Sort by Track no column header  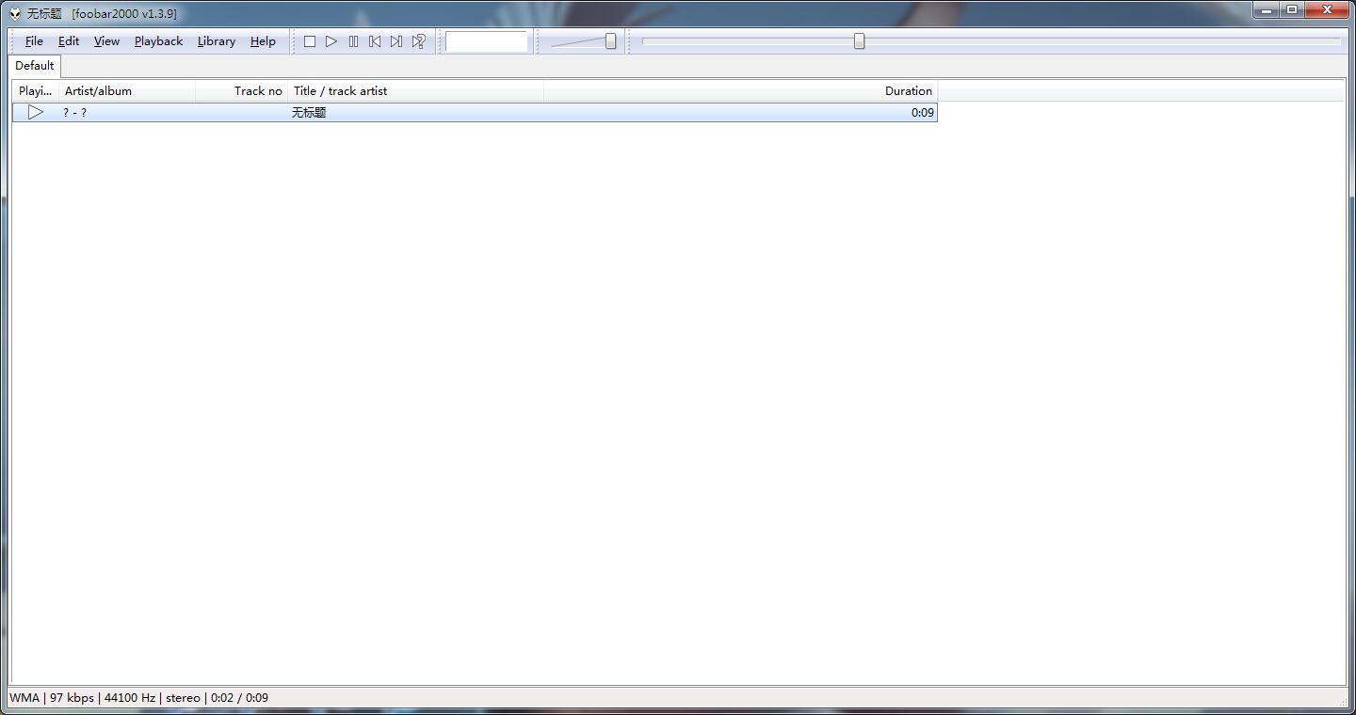241,91
